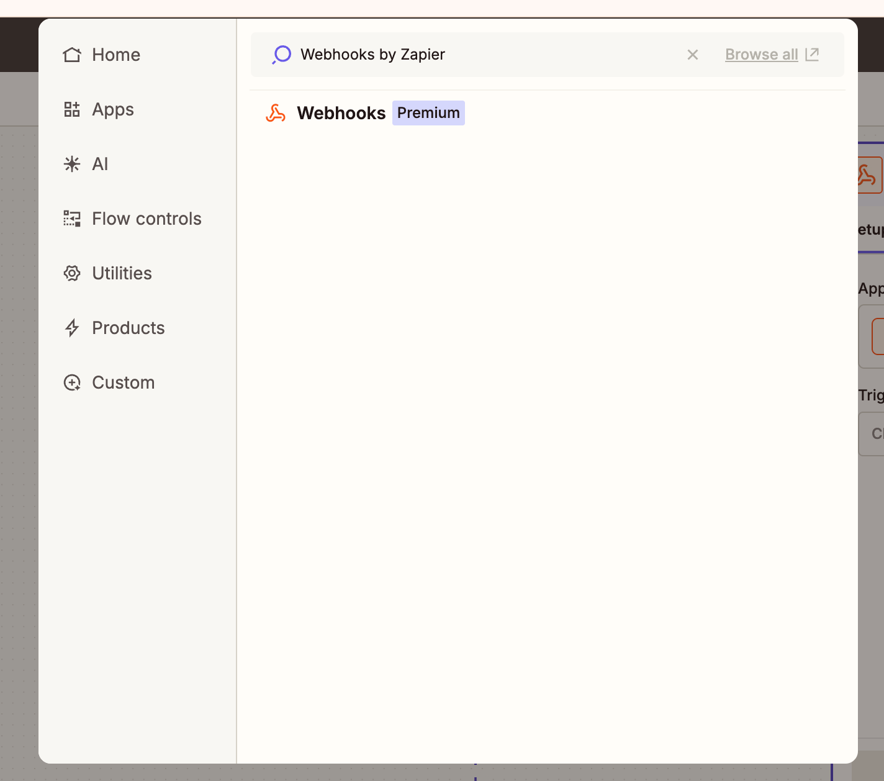Click the partially visible Setup tab
Image resolution: width=884 pixels, height=781 pixels.
[x=871, y=230]
